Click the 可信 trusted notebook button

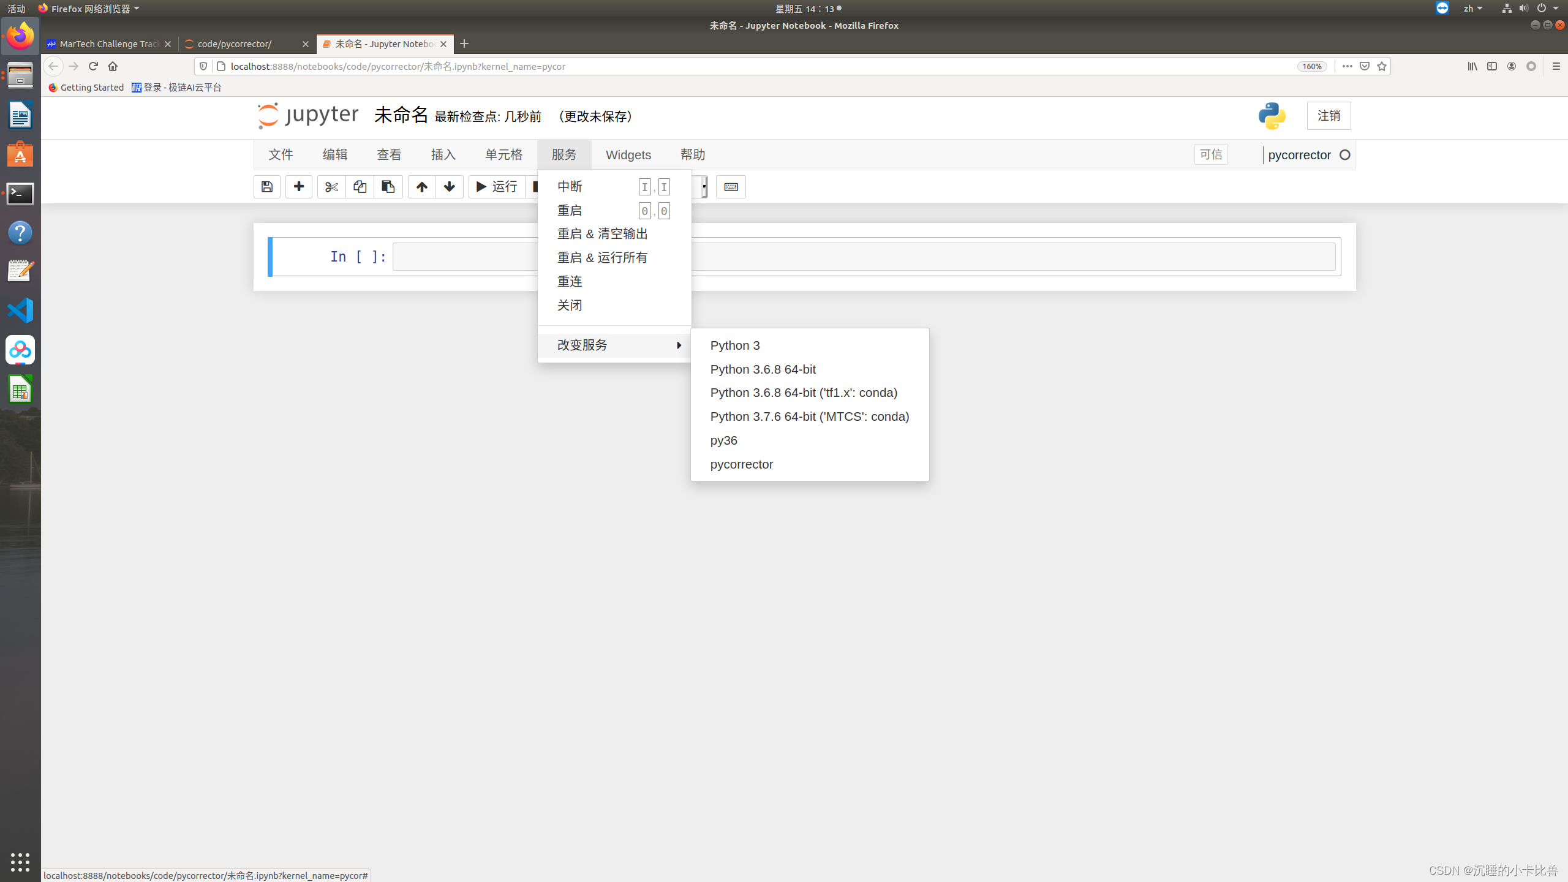pos(1211,154)
